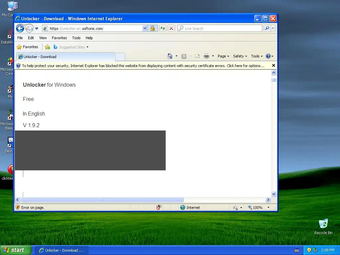Click vertical scrollbar down arrow
Image resolution: width=340 pixels, height=255 pixels.
(274, 194)
